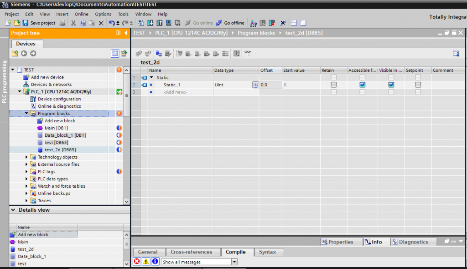Click the blue database icon in the DB editor toolbar
This screenshot has width=467, height=269.
click(159, 54)
